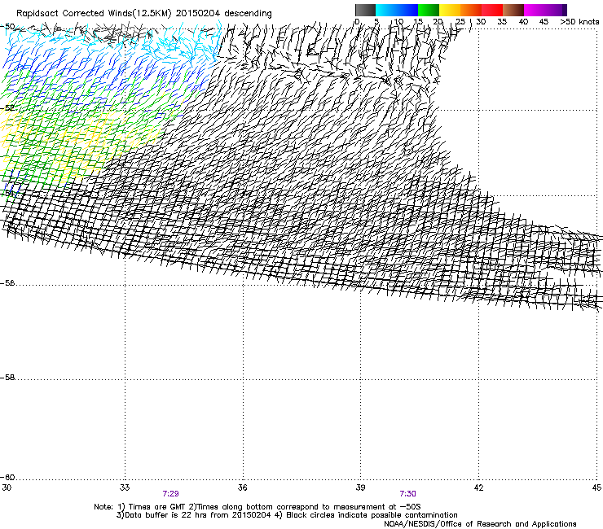Click latitude label '-56' on left axis
The height and width of the screenshot is (529, 603).
(x=7, y=282)
